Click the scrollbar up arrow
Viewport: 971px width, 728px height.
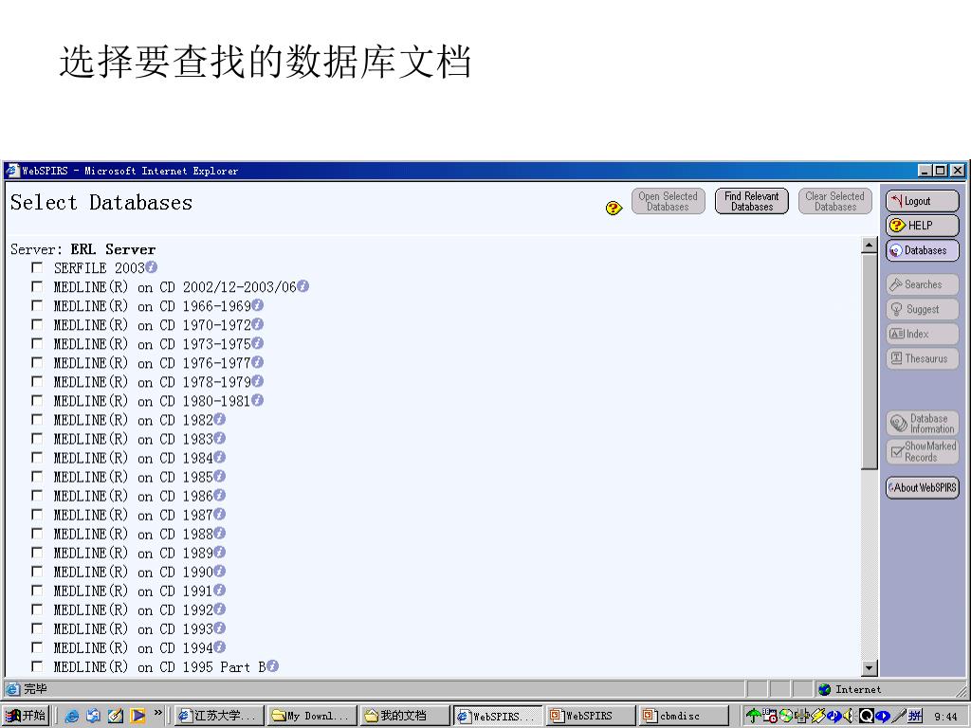click(869, 246)
